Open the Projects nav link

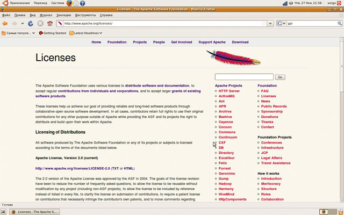click(x=140, y=42)
